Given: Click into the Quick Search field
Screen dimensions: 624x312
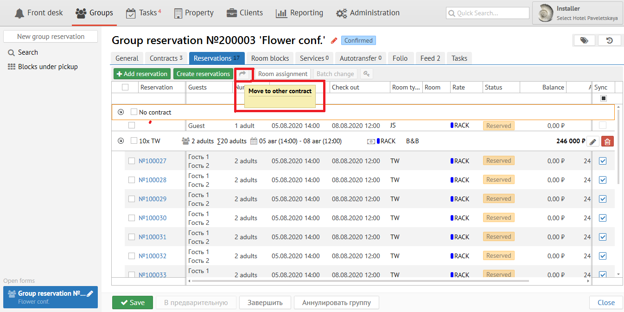Looking at the screenshot, I should pos(488,13).
